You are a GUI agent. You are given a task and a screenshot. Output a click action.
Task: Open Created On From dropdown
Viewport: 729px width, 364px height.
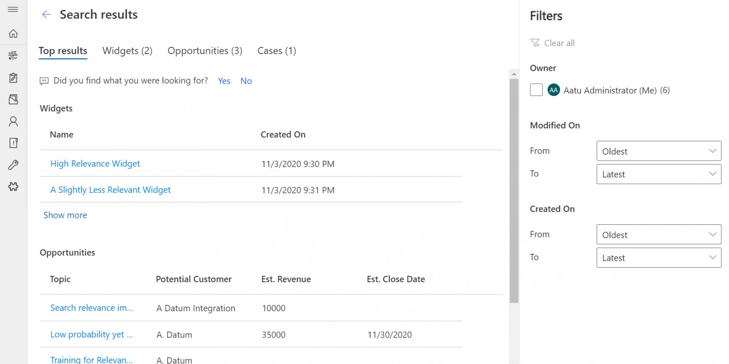[x=659, y=234]
